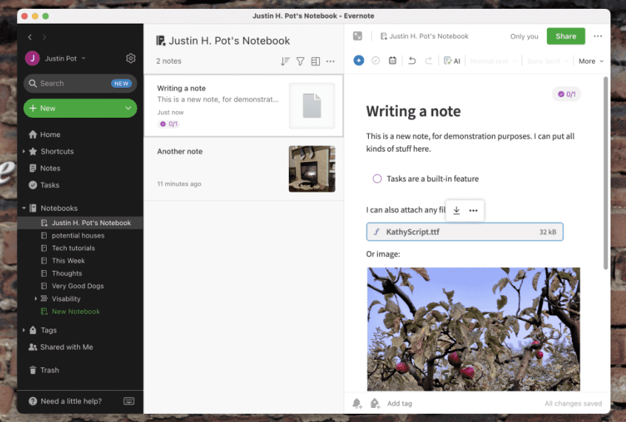Collapse the Notebooks section
Screen dimensions: 626x422
click(24, 208)
